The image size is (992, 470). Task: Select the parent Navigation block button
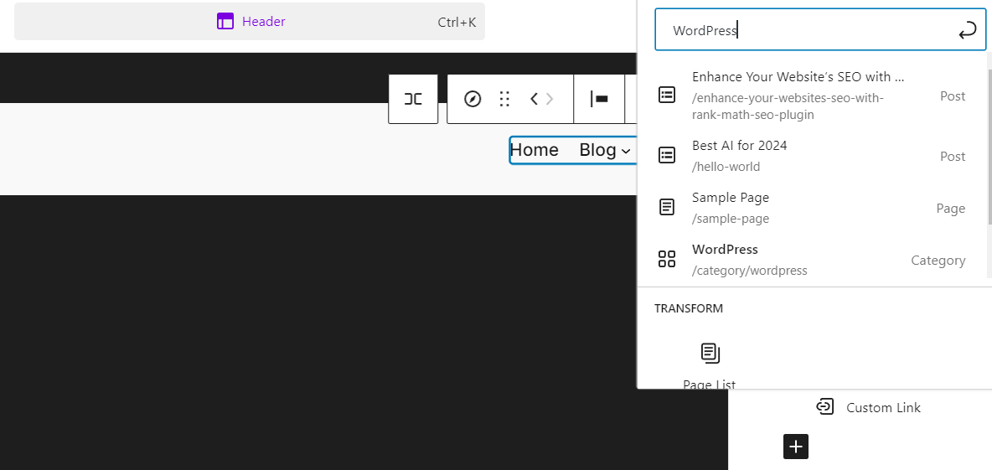pos(413,99)
